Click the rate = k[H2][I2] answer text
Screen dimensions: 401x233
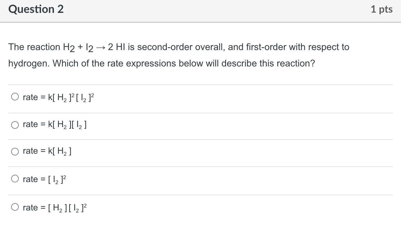(55, 124)
